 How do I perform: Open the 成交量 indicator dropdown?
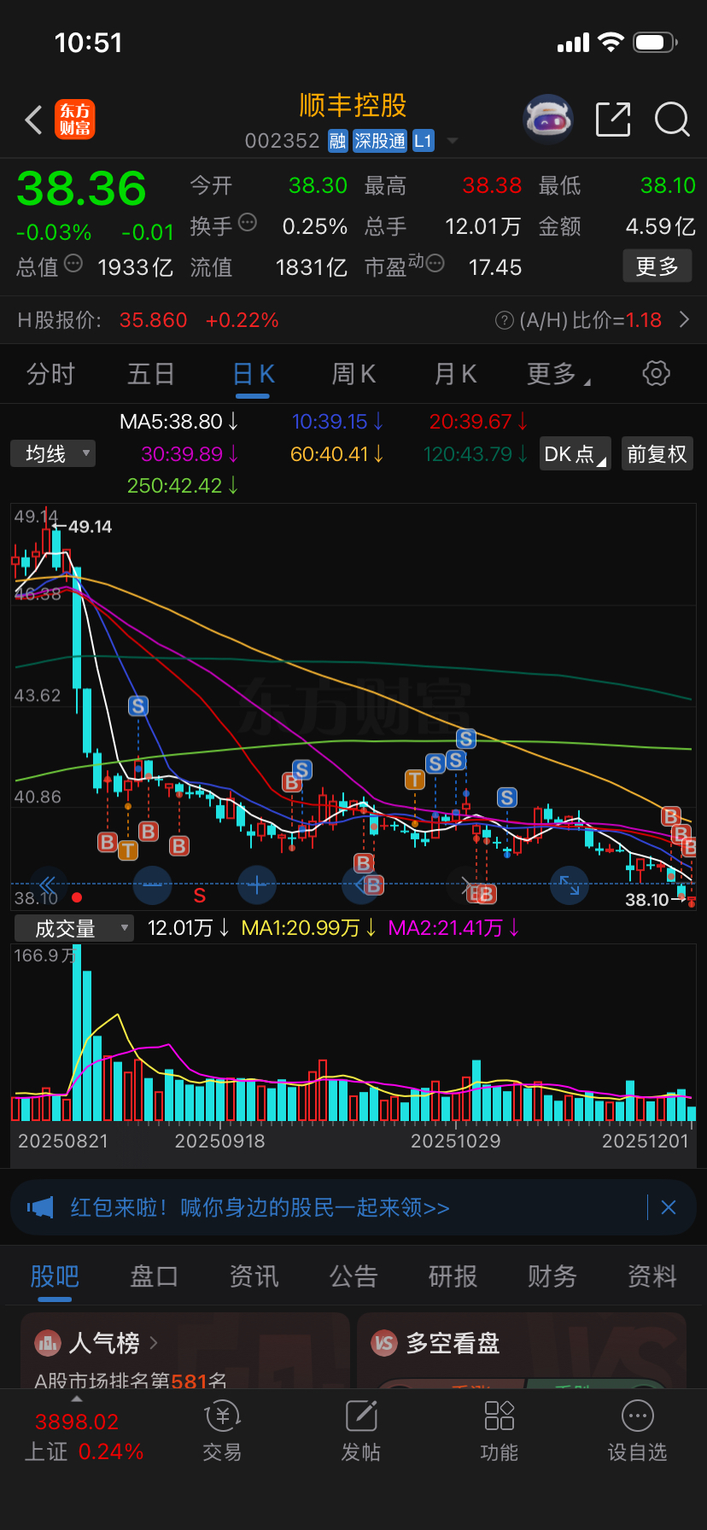pyautogui.click(x=74, y=928)
